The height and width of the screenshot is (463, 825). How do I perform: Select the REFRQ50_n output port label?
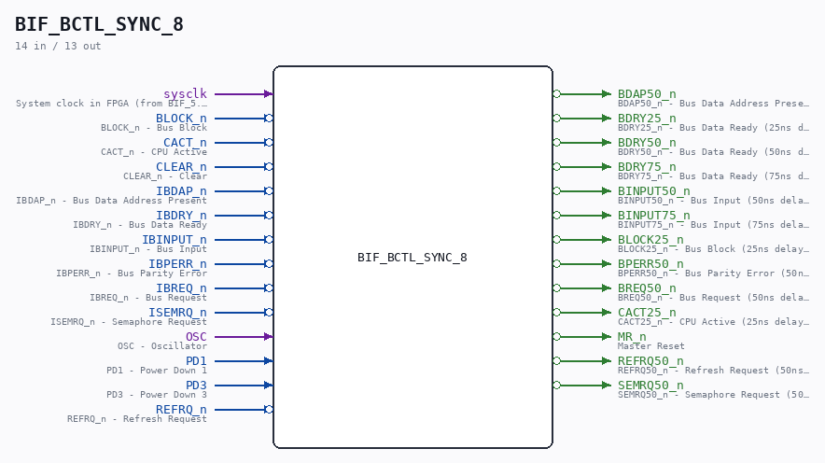pyautogui.click(x=650, y=360)
